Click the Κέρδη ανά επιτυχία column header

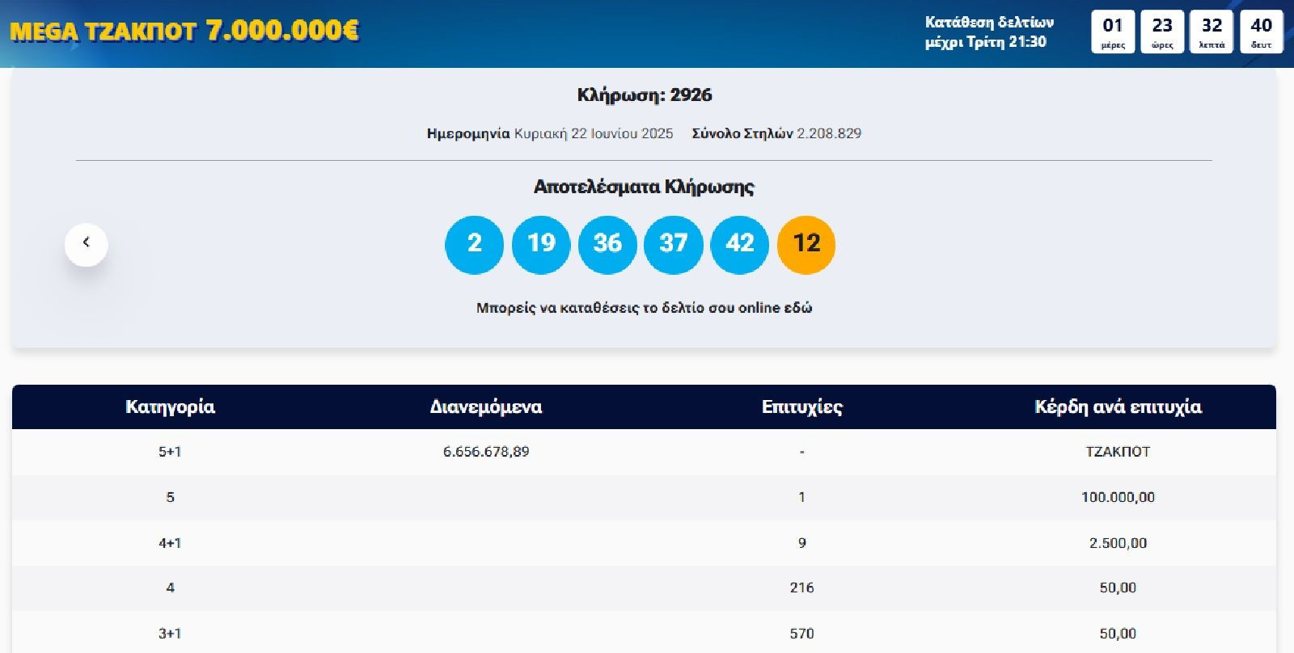(x=1118, y=407)
